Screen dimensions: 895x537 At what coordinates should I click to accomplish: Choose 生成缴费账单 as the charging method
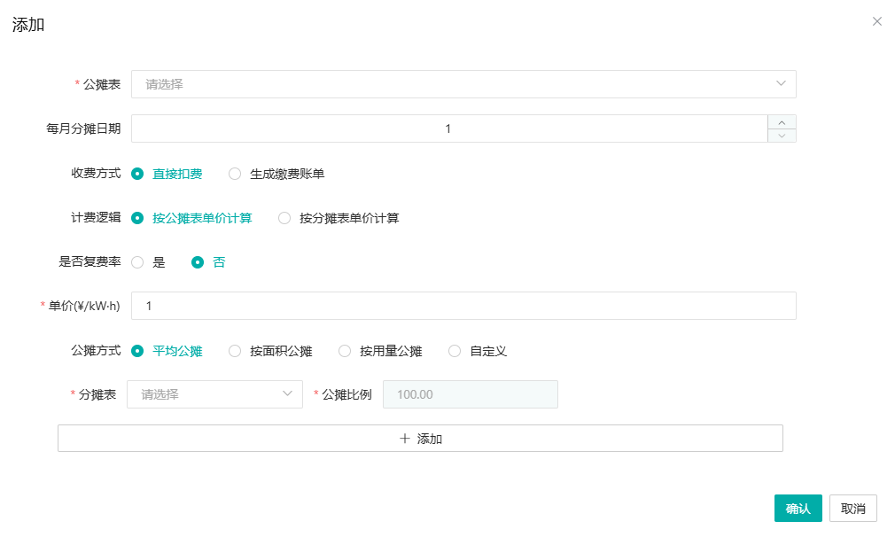pos(235,174)
